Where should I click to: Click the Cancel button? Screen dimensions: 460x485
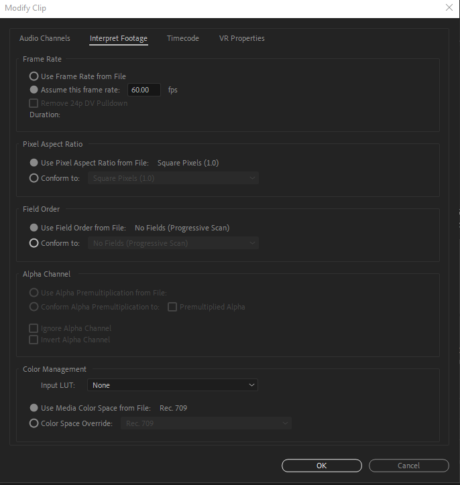click(x=408, y=466)
